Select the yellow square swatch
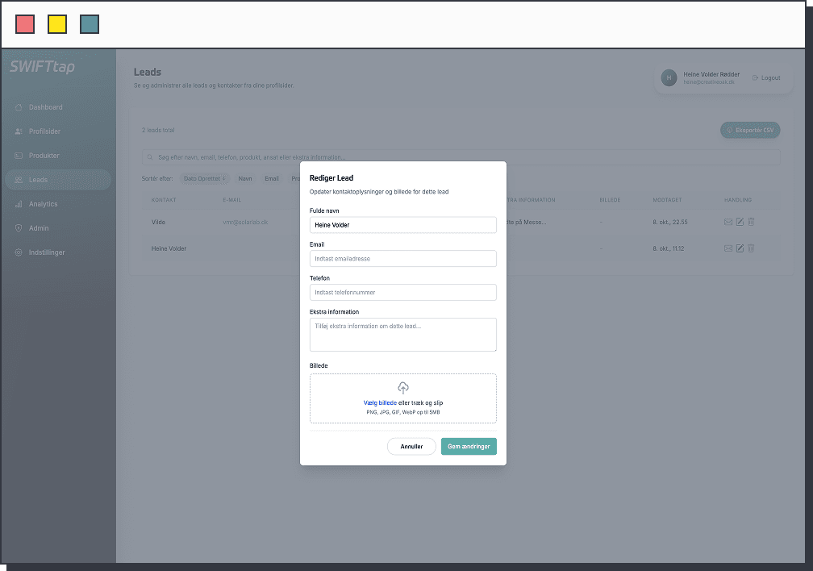 tap(57, 24)
